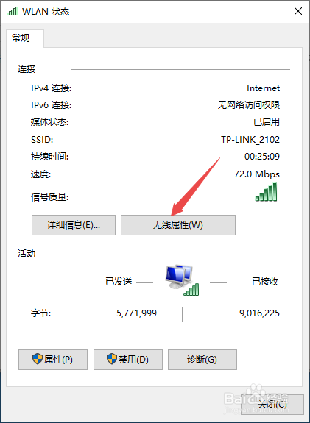Open 无线属性(W) wireless properties
This screenshot has width=310, height=423.
pyautogui.click(x=178, y=225)
